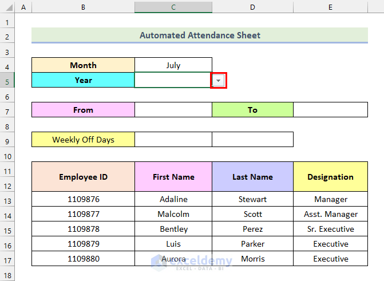Image resolution: width=384 pixels, height=281 pixels.
Task: Select the empty To date cell
Action: pyautogui.click(x=330, y=110)
